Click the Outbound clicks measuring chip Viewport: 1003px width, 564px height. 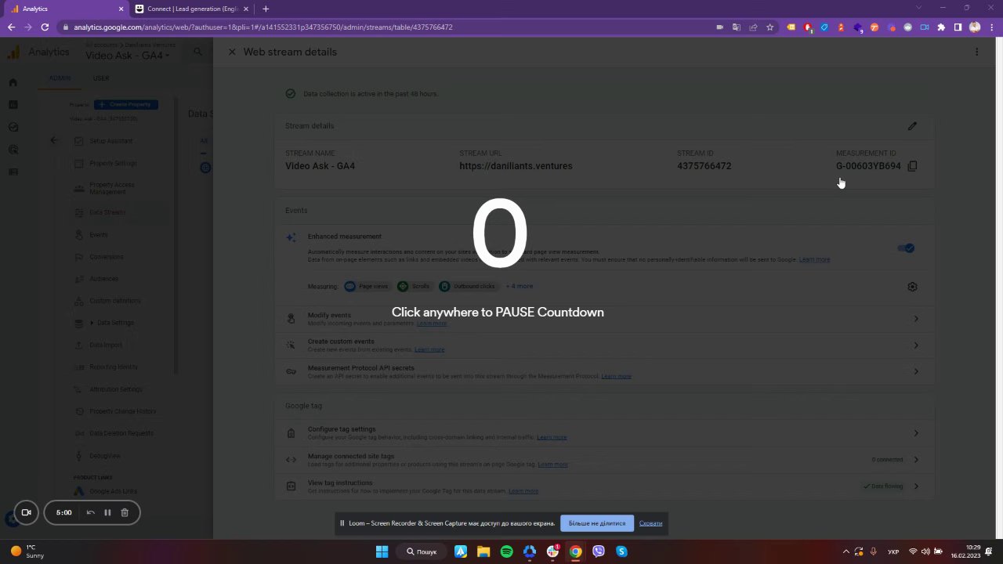coord(468,287)
